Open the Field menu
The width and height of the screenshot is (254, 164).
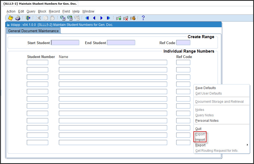click(66, 11)
